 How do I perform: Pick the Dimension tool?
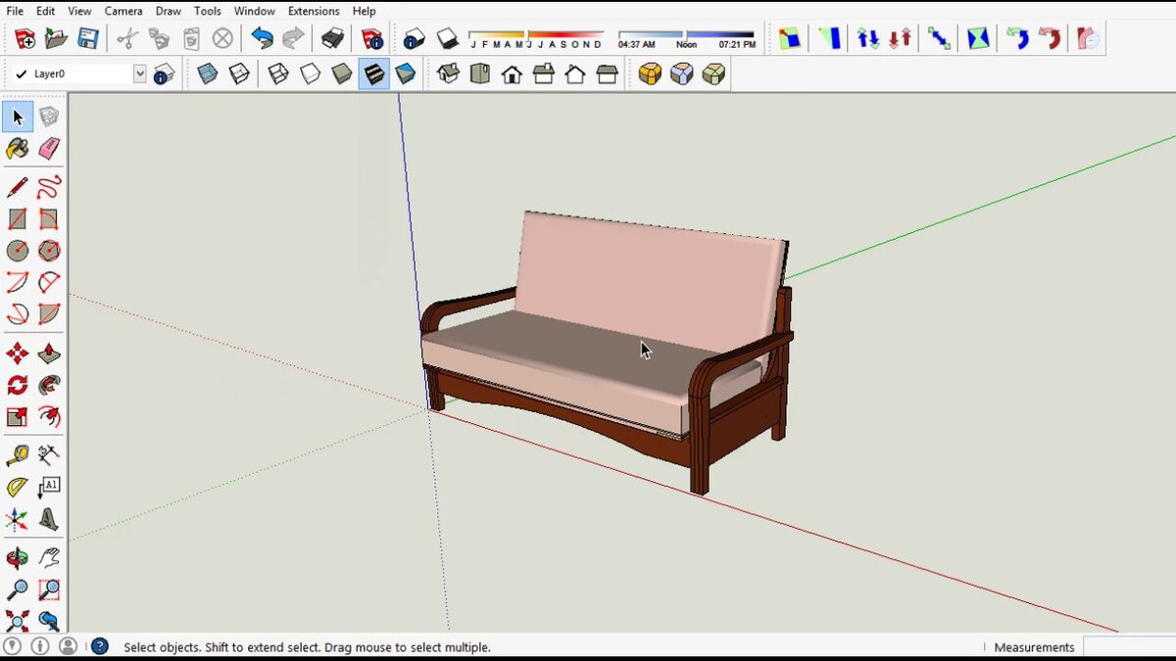[x=49, y=455]
